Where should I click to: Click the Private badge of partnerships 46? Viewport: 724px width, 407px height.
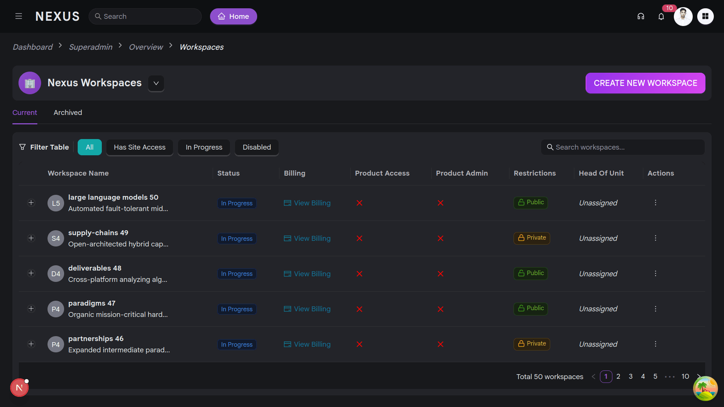pyautogui.click(x=532, y=344)
